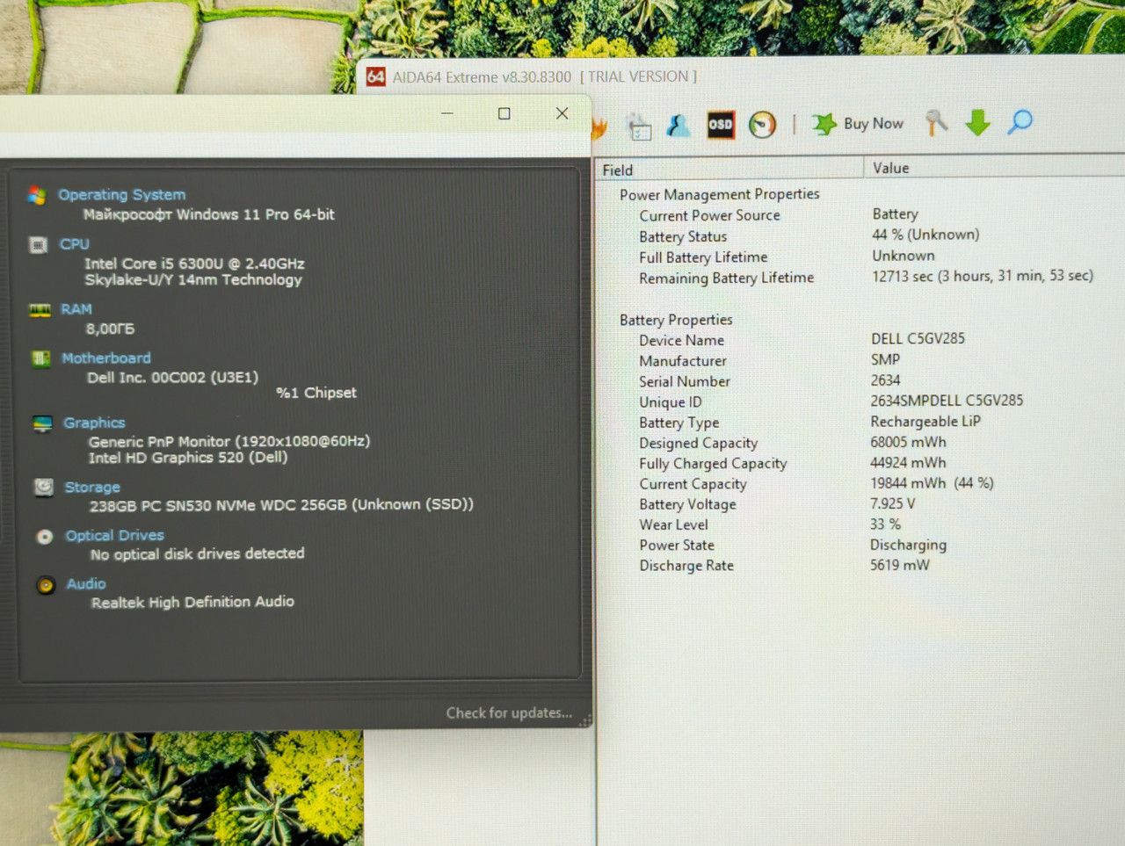1125x846 pixels.
Task: Open the Operating System section link
Action: (x=121, y=194)
